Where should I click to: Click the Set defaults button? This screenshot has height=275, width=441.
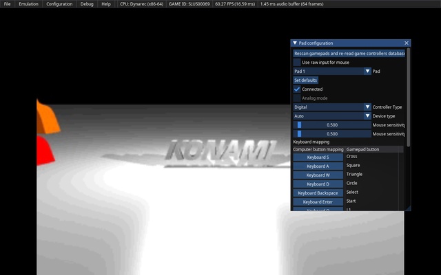point(305,80)
